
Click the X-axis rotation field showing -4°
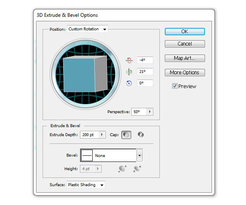click(145, 60)
